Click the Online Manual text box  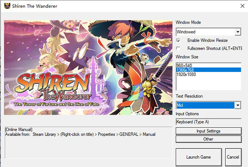(x=88, y=143)
